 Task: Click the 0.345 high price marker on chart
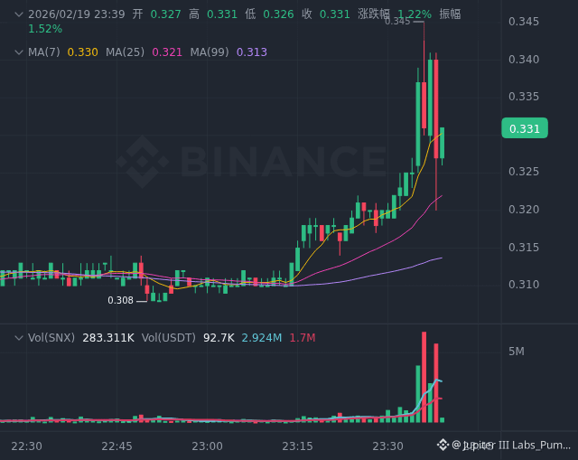[397, 21]
